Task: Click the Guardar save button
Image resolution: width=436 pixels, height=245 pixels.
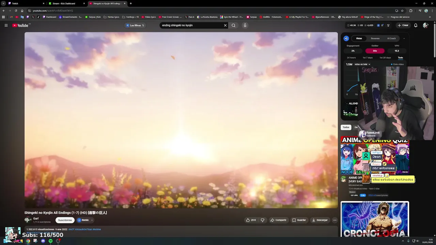Action: (299, 220)
